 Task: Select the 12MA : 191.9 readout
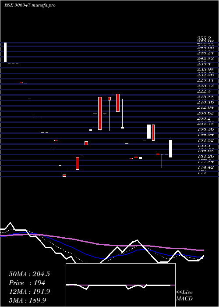pyautogui.click(x=29, y=291)
